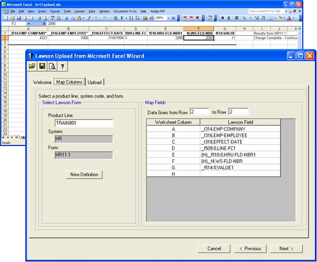The image size is (317, 262).
Task: Click the save disk icon in the wizard toolbar
Action: point(42,66)
